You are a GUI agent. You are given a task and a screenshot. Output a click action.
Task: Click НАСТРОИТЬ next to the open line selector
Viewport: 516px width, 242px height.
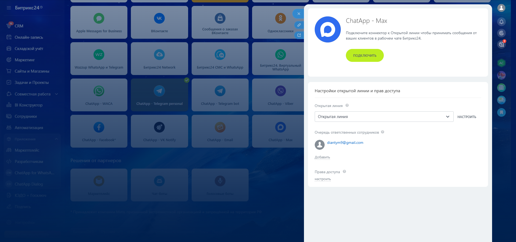467,117
